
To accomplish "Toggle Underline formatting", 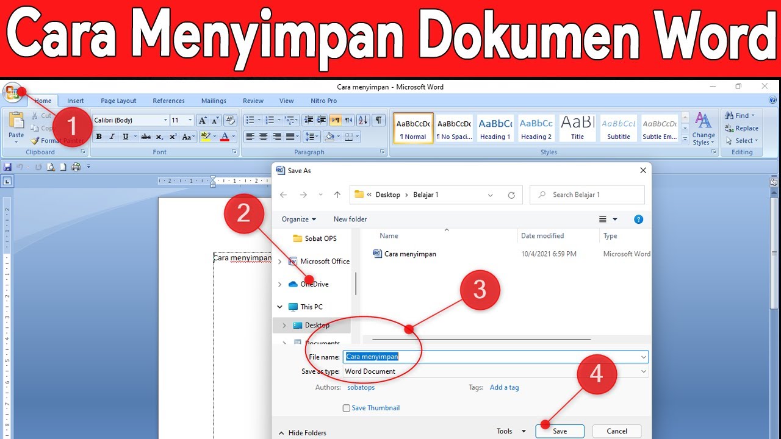I will pos(126,137).
